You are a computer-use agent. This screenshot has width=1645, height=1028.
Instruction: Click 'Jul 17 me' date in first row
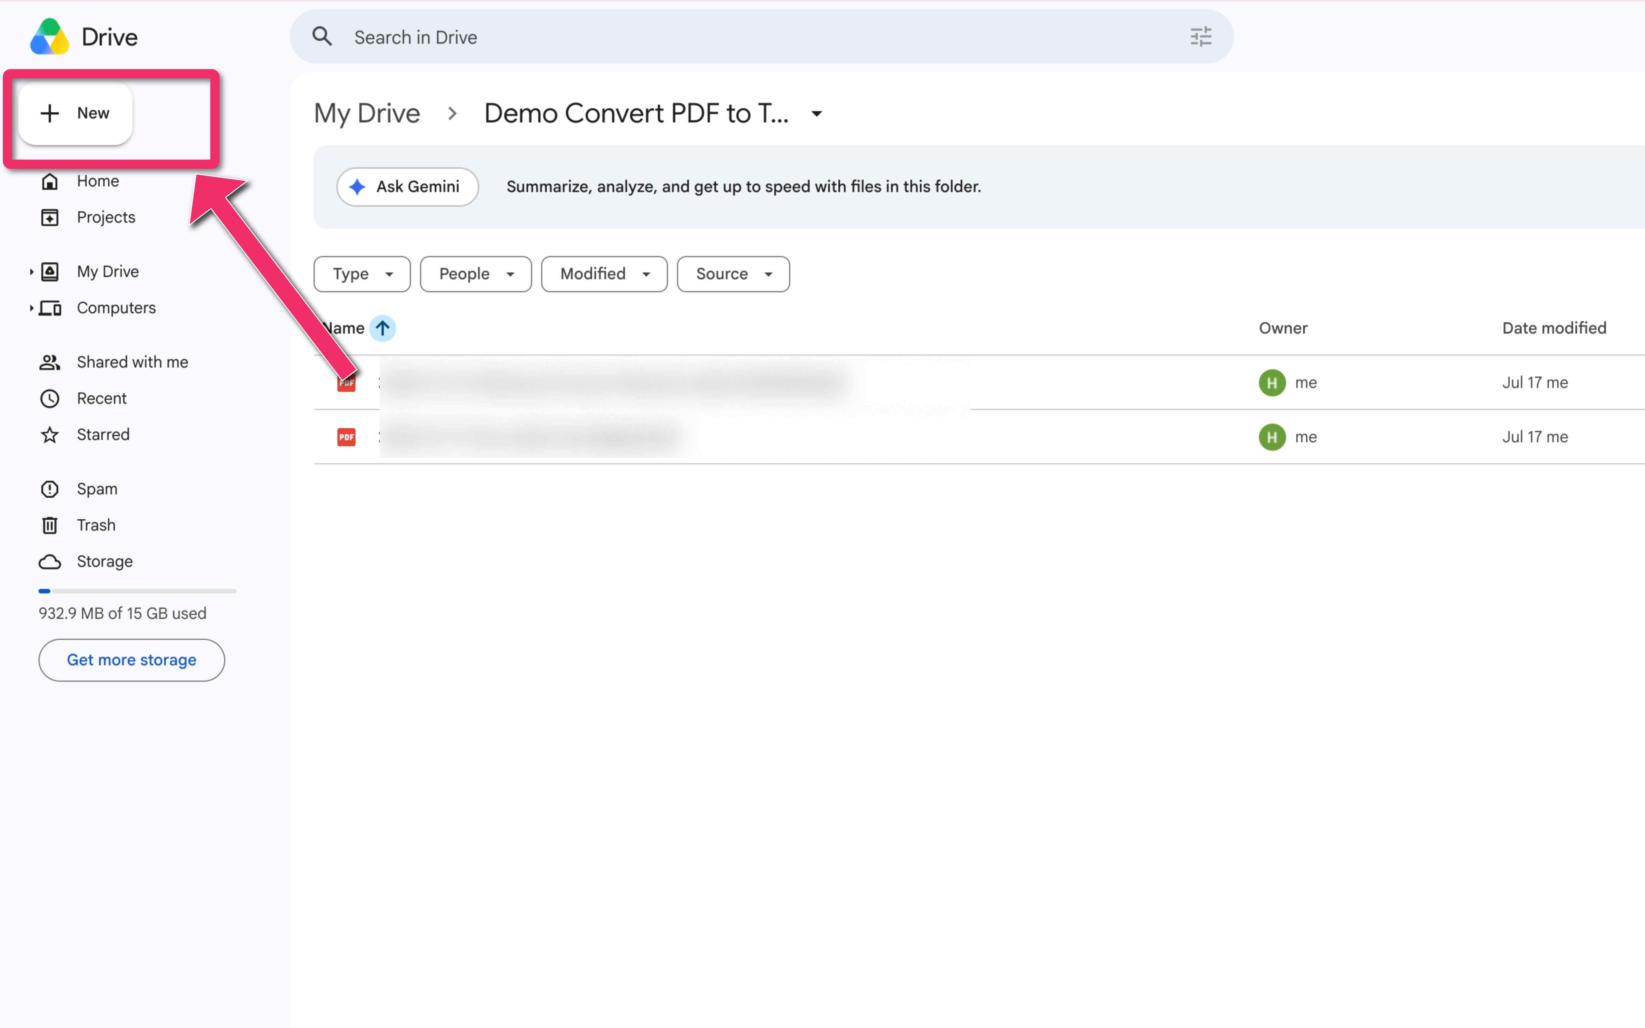pos(1535,383)
